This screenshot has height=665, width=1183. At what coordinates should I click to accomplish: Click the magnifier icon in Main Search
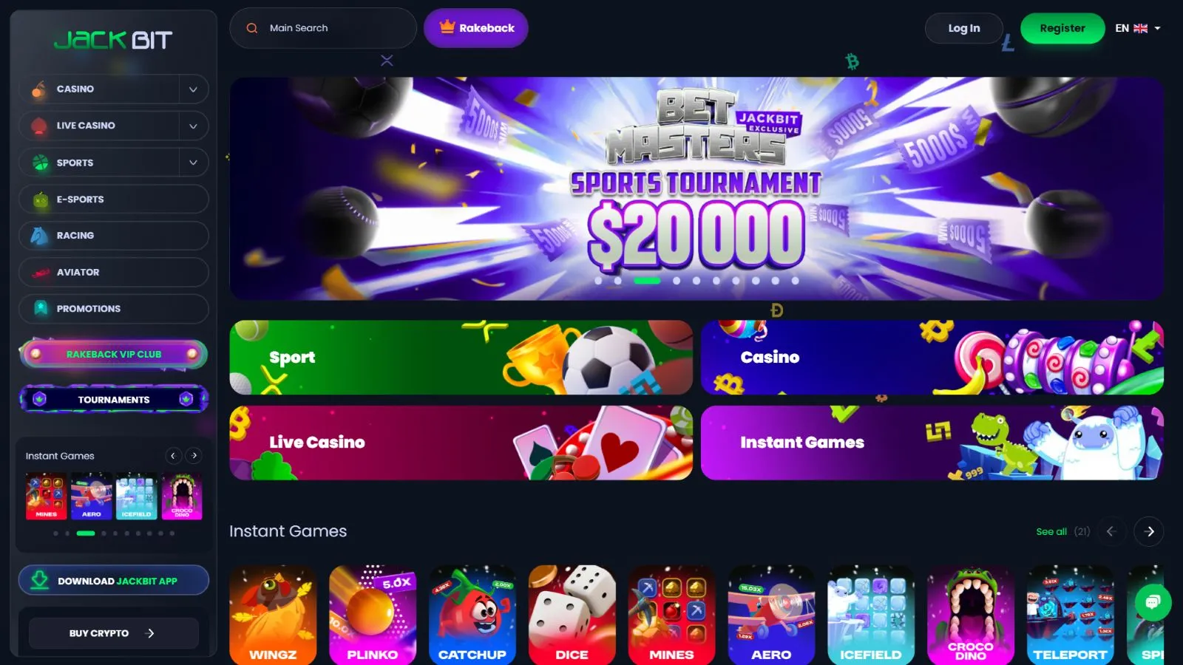252,28
